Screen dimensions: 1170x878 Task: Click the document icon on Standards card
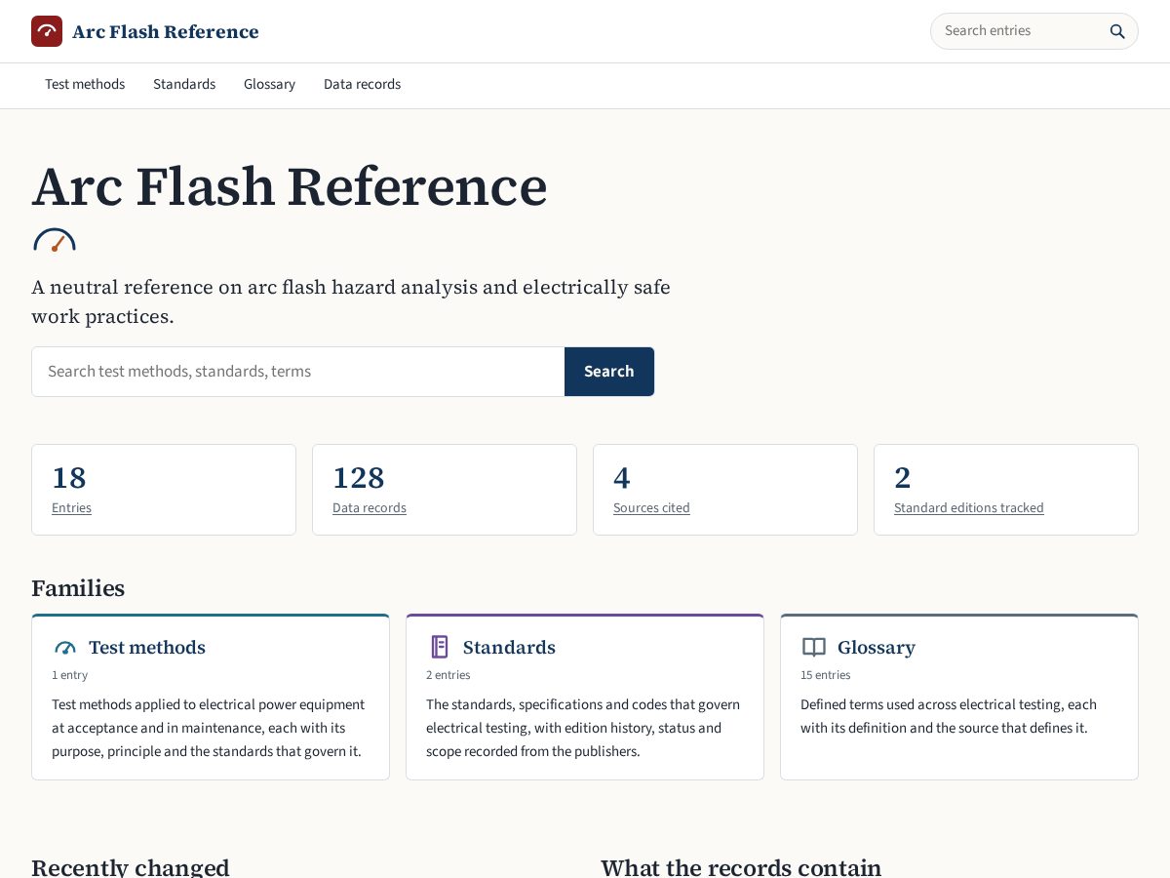click(440, 647)
